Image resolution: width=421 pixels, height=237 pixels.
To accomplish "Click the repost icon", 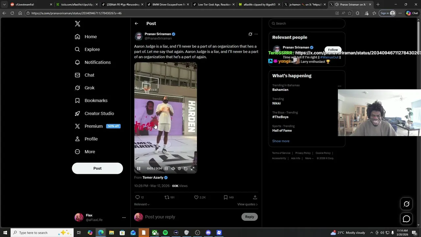I will point(167,197).
